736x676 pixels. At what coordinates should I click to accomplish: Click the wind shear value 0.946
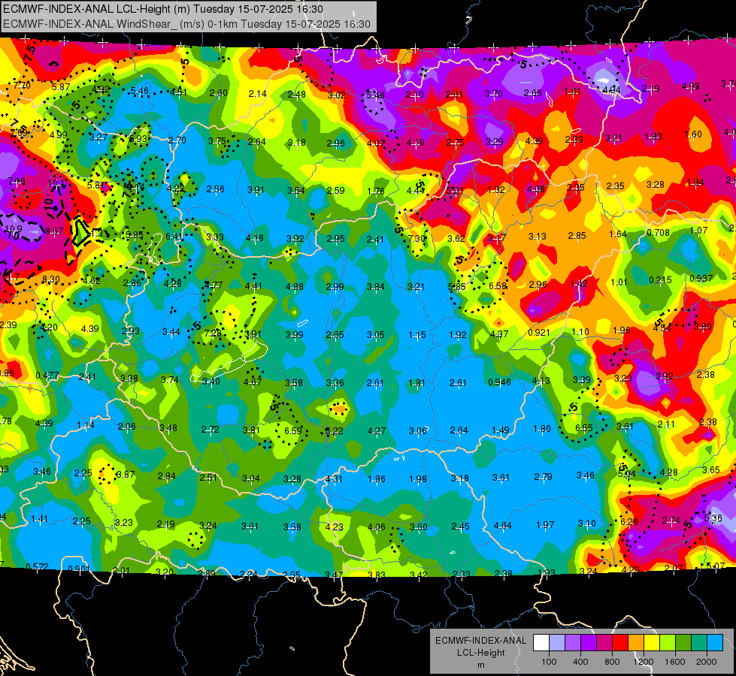(x=499, y=382)
